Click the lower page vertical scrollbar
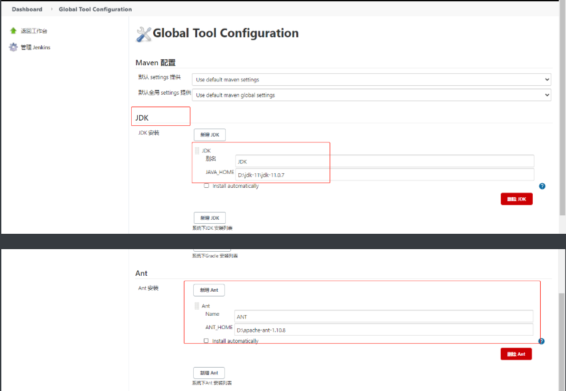566x391 pixels. coord(563,341)
